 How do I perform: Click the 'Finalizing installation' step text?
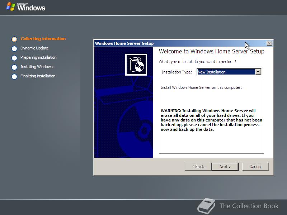pos(38,76)
